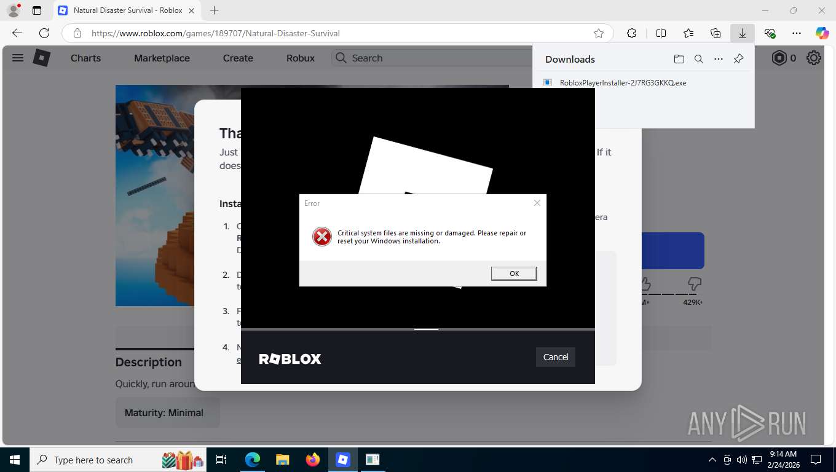
Task: Close the Error dialog with X
Action: tap(537, 203)
